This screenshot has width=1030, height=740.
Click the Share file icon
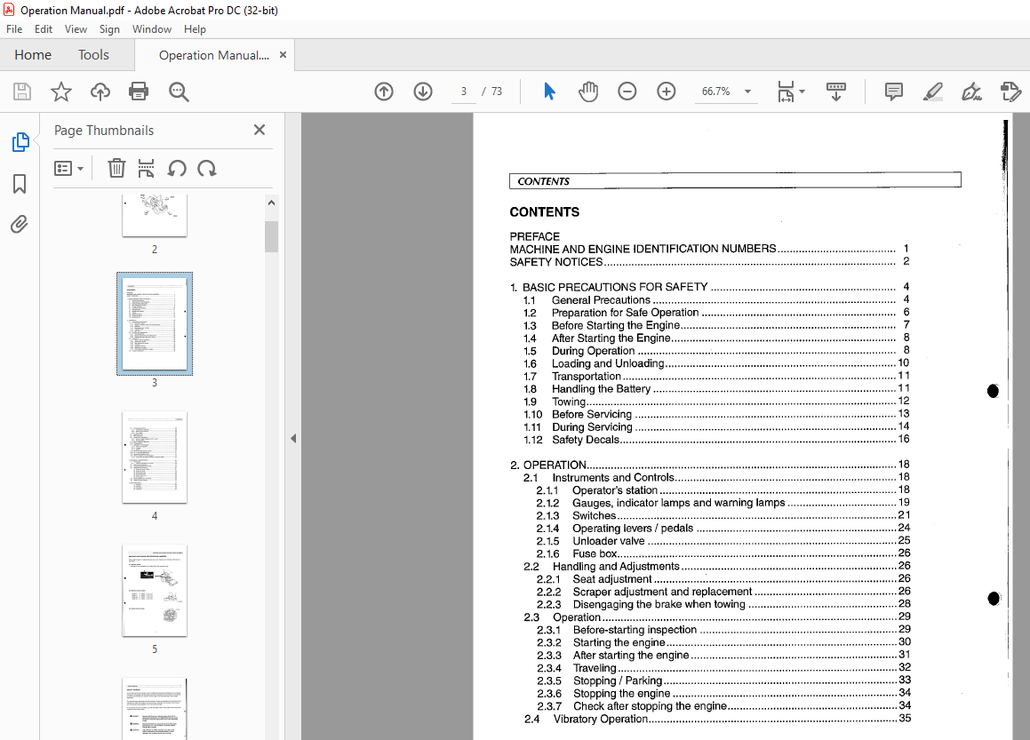click(x=1010, y=92)
